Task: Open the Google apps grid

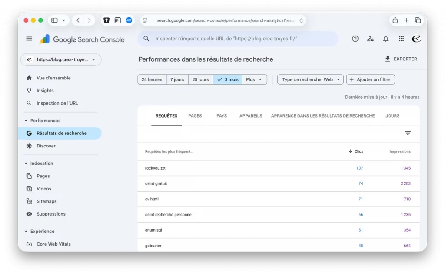Action: tap(401, 39)
